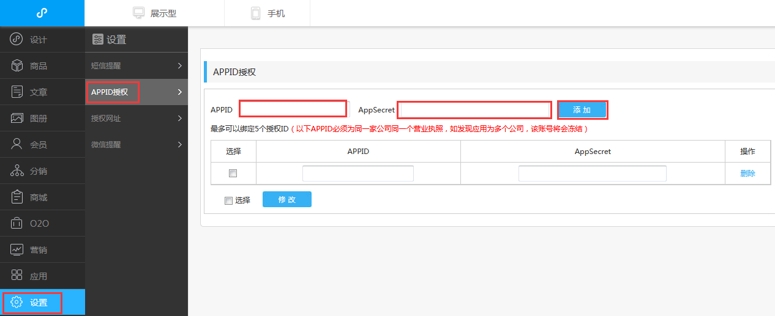Expand the APPID授权 chevron arrow
The height and width of the screenshot is (316, 775).
pyautogui.click(x=180, y=92)
